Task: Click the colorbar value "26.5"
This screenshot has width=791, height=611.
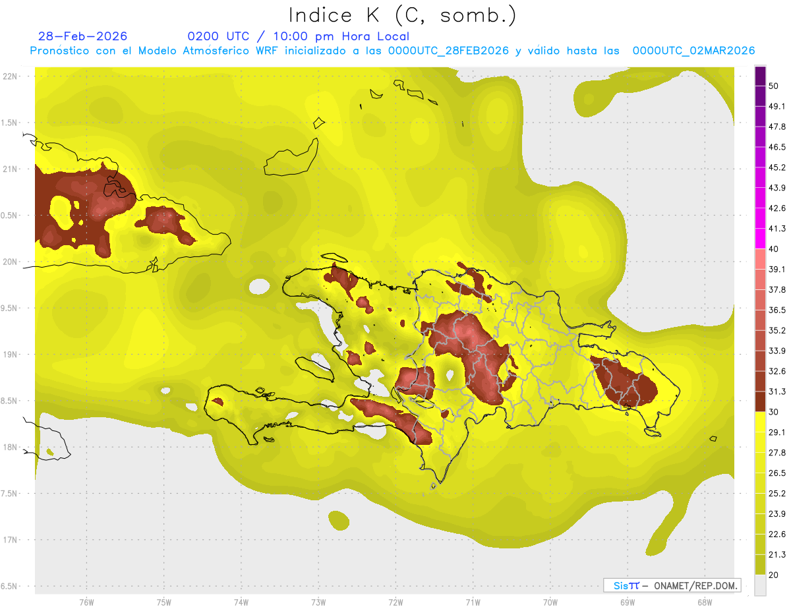Action: pyautogui.click(x=777, y=473)
